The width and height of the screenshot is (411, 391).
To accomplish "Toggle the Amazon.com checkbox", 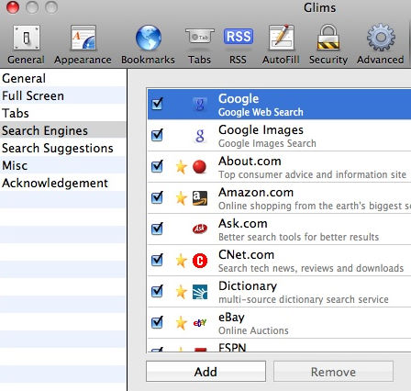I will tap(157, 197).
